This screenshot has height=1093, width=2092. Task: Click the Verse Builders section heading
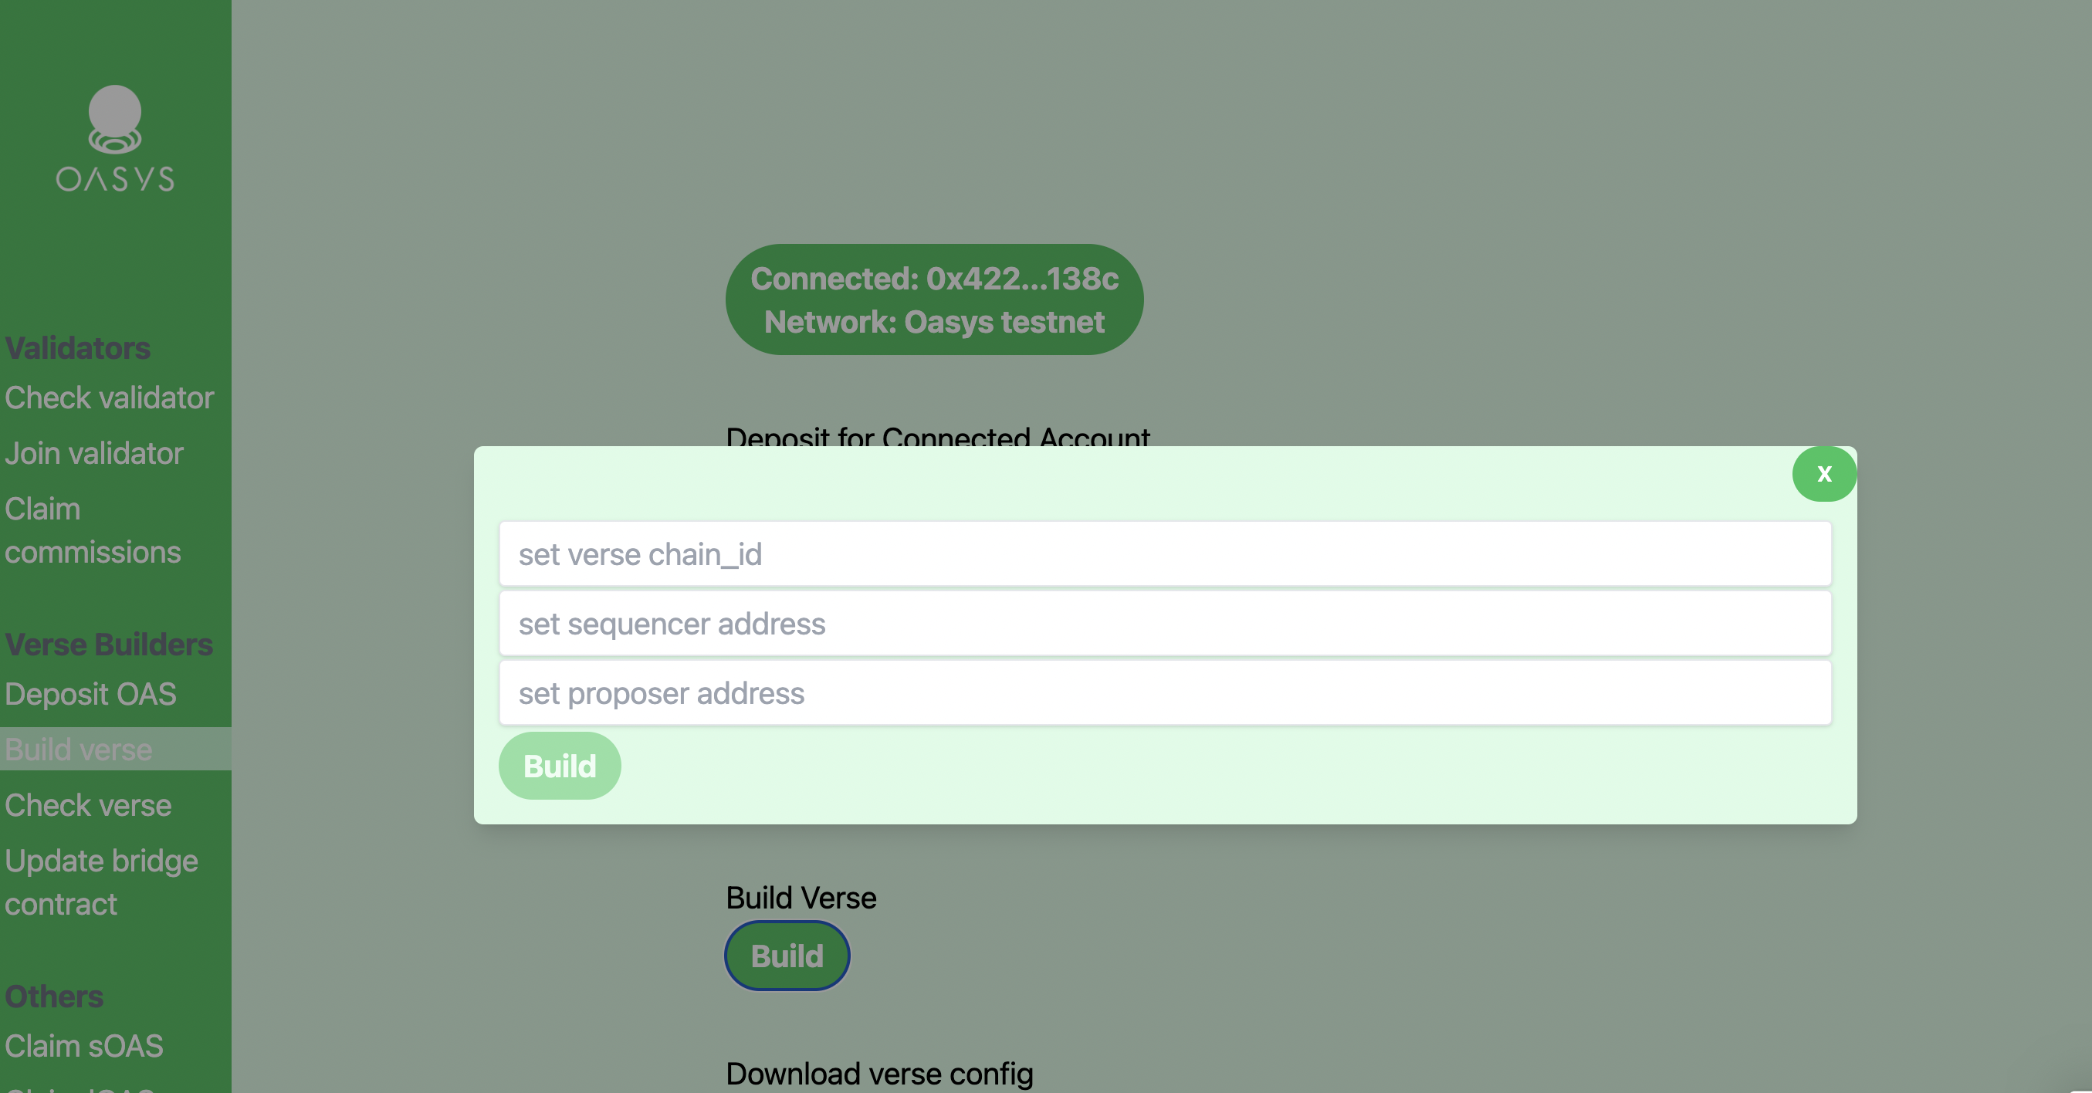coord(109,644)
